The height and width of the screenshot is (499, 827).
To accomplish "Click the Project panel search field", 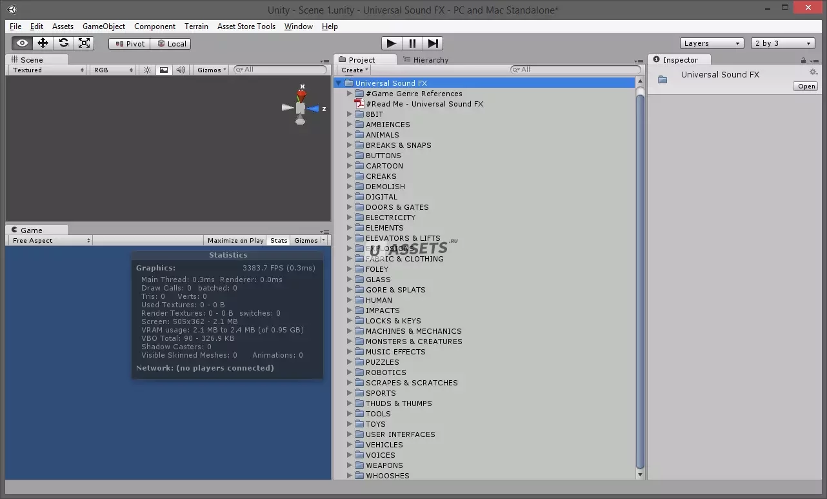I will coord(575,70).
